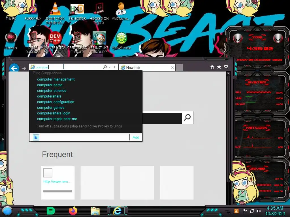Click the browser Forward arrow button

click(24, 68)
